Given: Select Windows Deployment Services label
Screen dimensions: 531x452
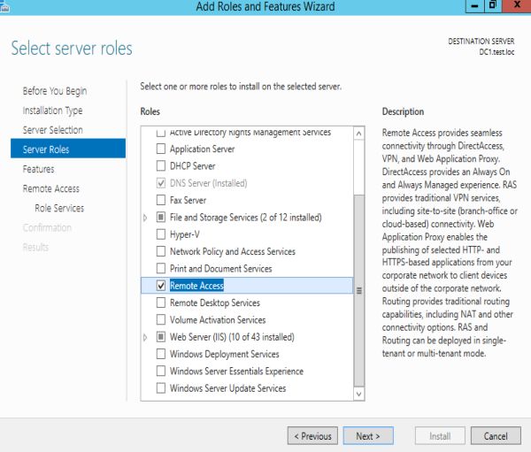Looking at the screenshot, I should pos(225,354).
